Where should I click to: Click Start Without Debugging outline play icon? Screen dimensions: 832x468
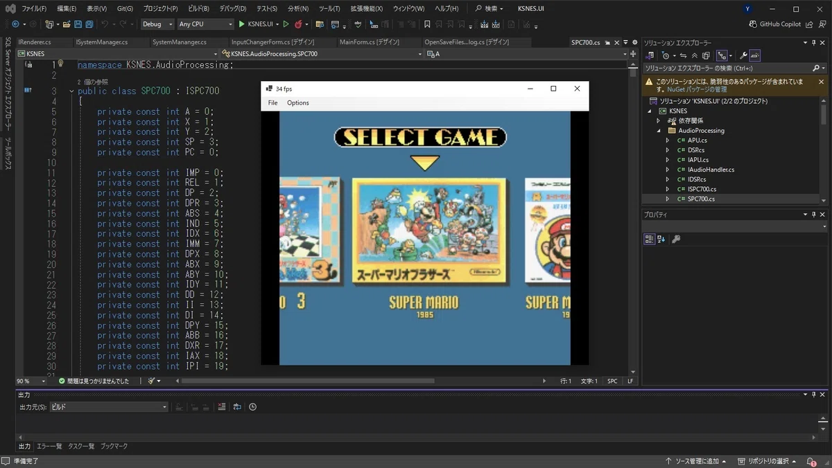tap(285, 24)
